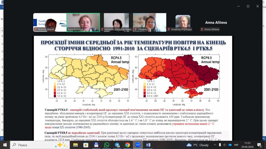The width and height of the screenshot is (266, 149).
Task: Open the Windows Start menu
Action: 5,145
